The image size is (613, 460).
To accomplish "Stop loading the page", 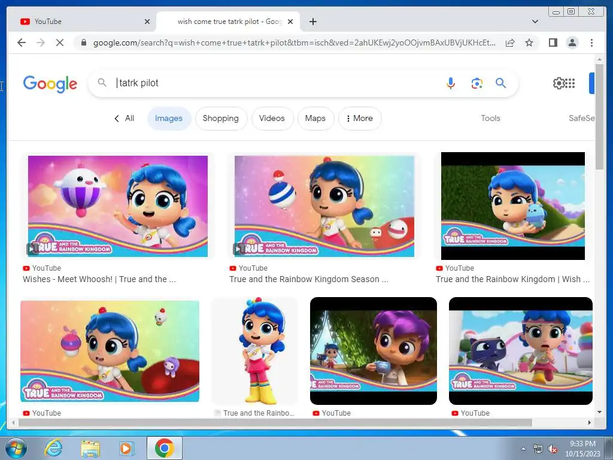I will click(x=60, y=43).
